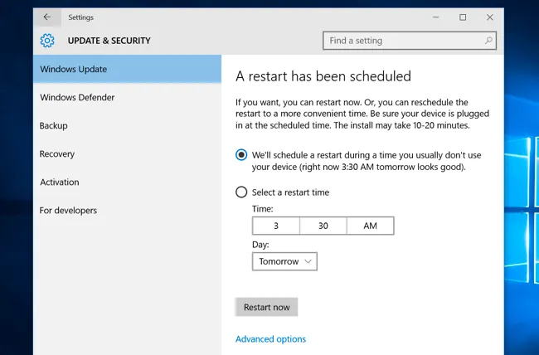Open the minutes selector showing 30
This screenshot has height=355, width=539.
pyautogui.click(x=323, y=226)
